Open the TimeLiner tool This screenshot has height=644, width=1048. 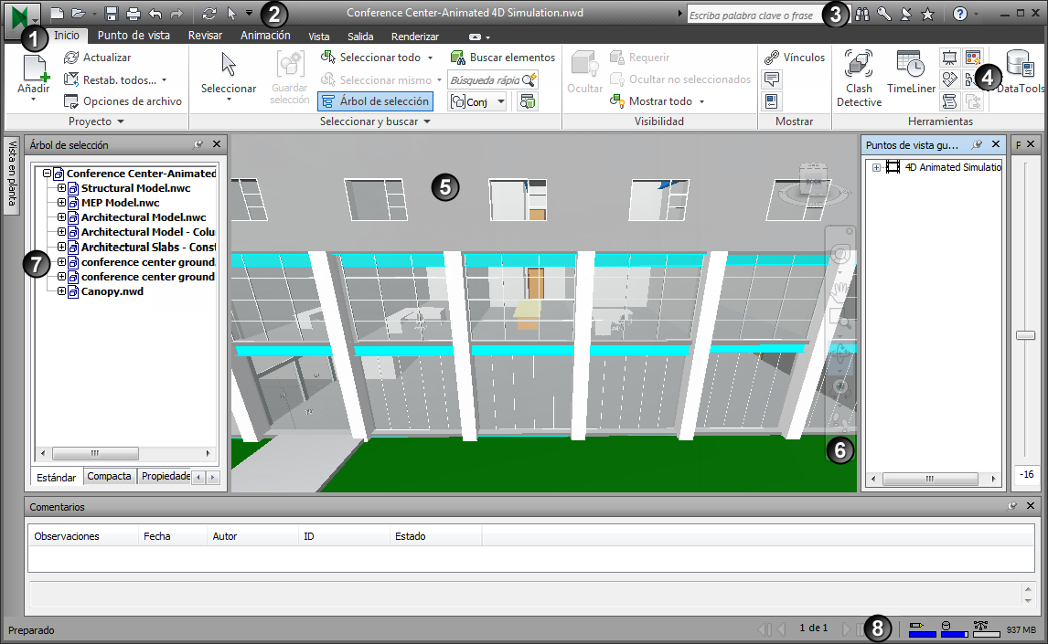911,72
